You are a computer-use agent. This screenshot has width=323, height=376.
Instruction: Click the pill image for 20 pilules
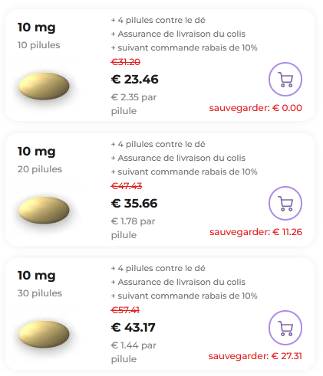(x=44, y=210)
